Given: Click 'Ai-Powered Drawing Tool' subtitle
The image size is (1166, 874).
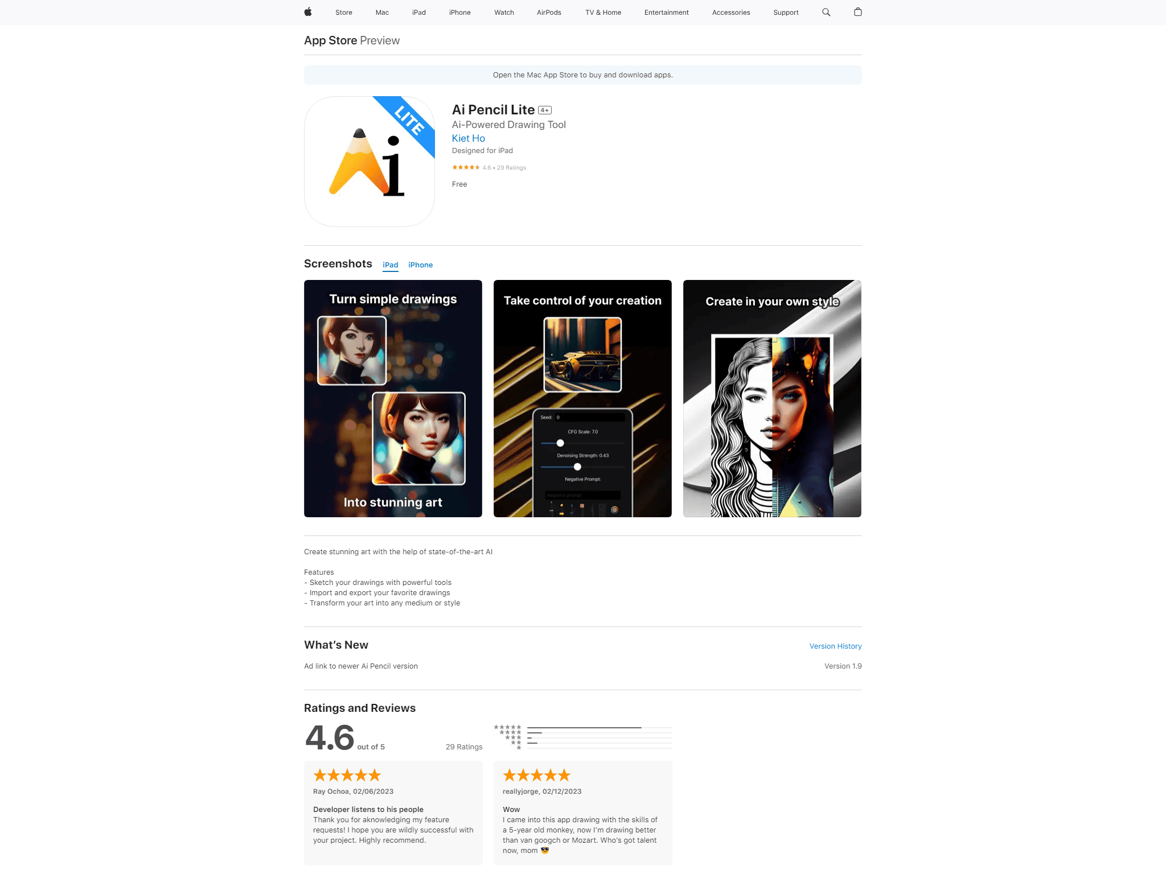Looking at the screenshot, I should click(x=509, y=125).
